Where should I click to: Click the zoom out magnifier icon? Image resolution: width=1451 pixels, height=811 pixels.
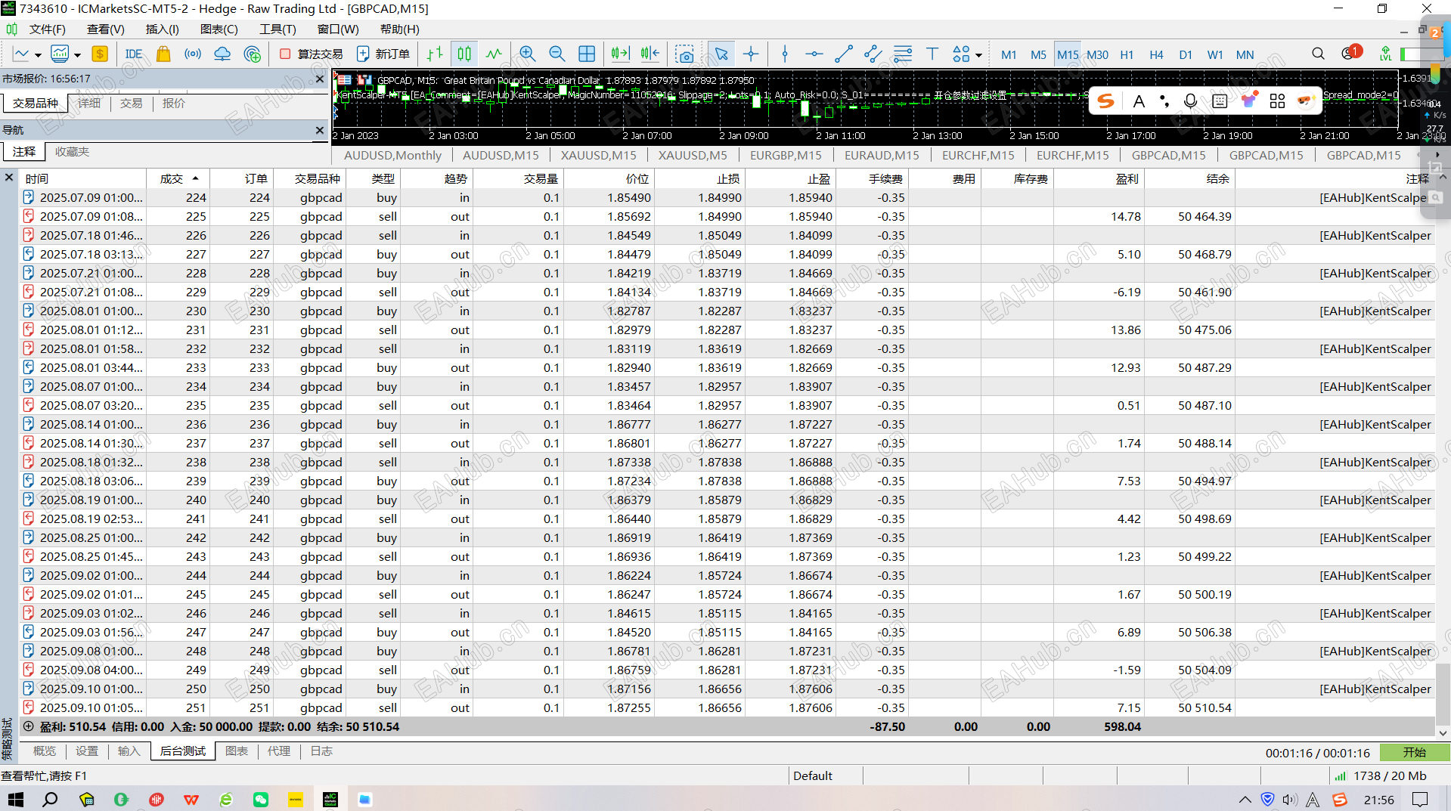pos(557,54)
